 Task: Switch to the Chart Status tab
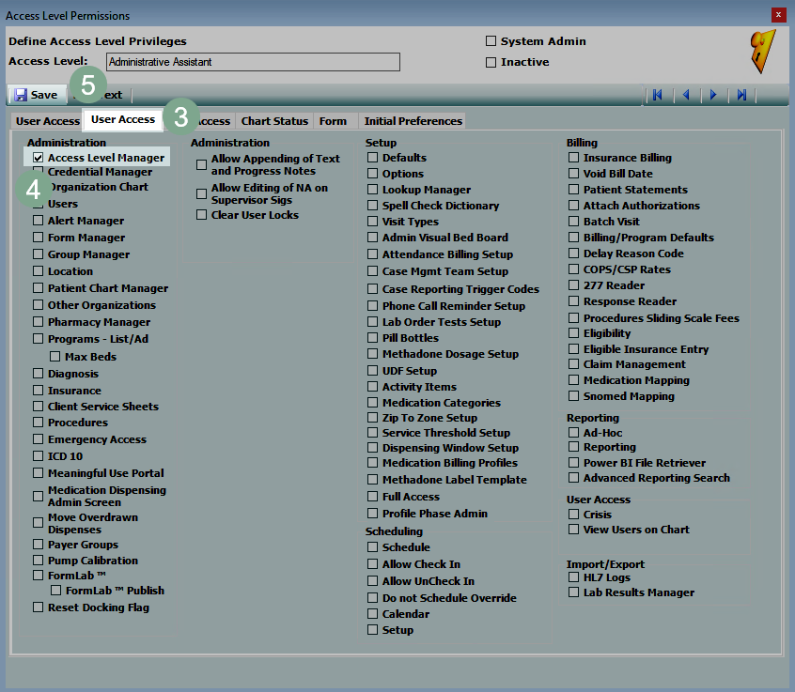click(x=274, y=121)
